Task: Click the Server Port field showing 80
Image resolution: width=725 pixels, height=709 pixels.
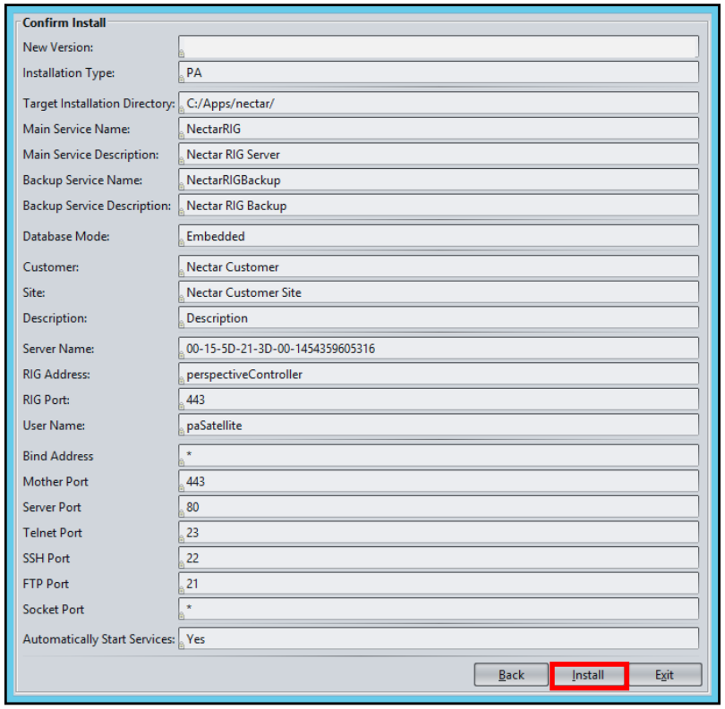Action: 439,507
